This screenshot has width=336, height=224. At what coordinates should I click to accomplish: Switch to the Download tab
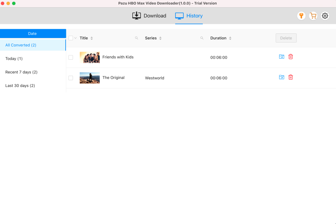point(149,16)
